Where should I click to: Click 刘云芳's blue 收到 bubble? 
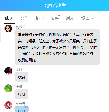pos(22,109)
